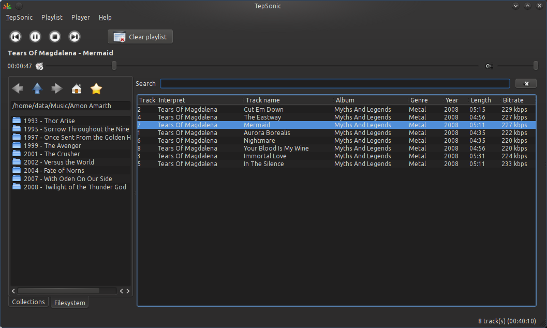Click the 05:31 length cell
The width and height of the screenshot is (547, 328).
tap(477, 156)
